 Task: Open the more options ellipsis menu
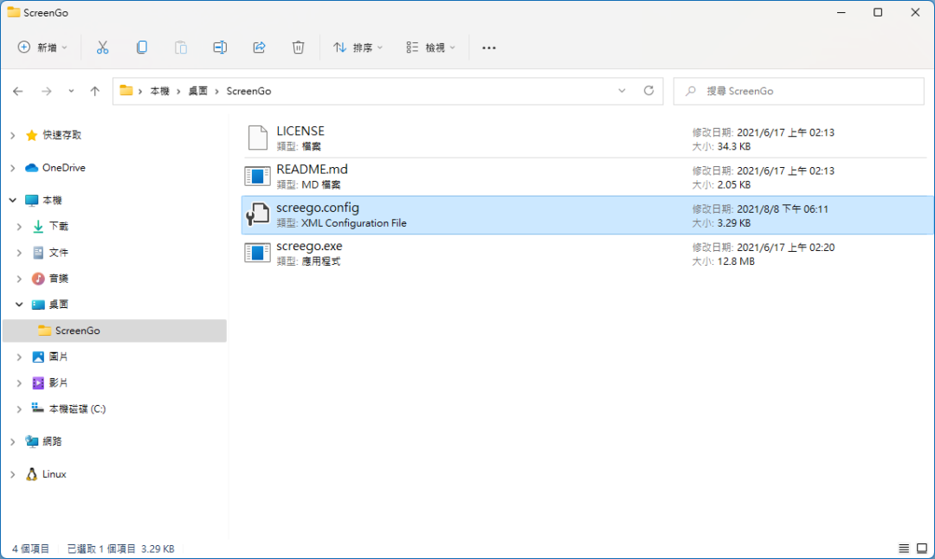(x=489, y=48)
